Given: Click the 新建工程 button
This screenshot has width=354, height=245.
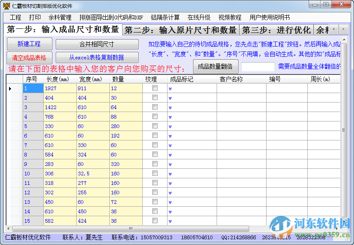Looking at the screenshot, I should [29, 44].
